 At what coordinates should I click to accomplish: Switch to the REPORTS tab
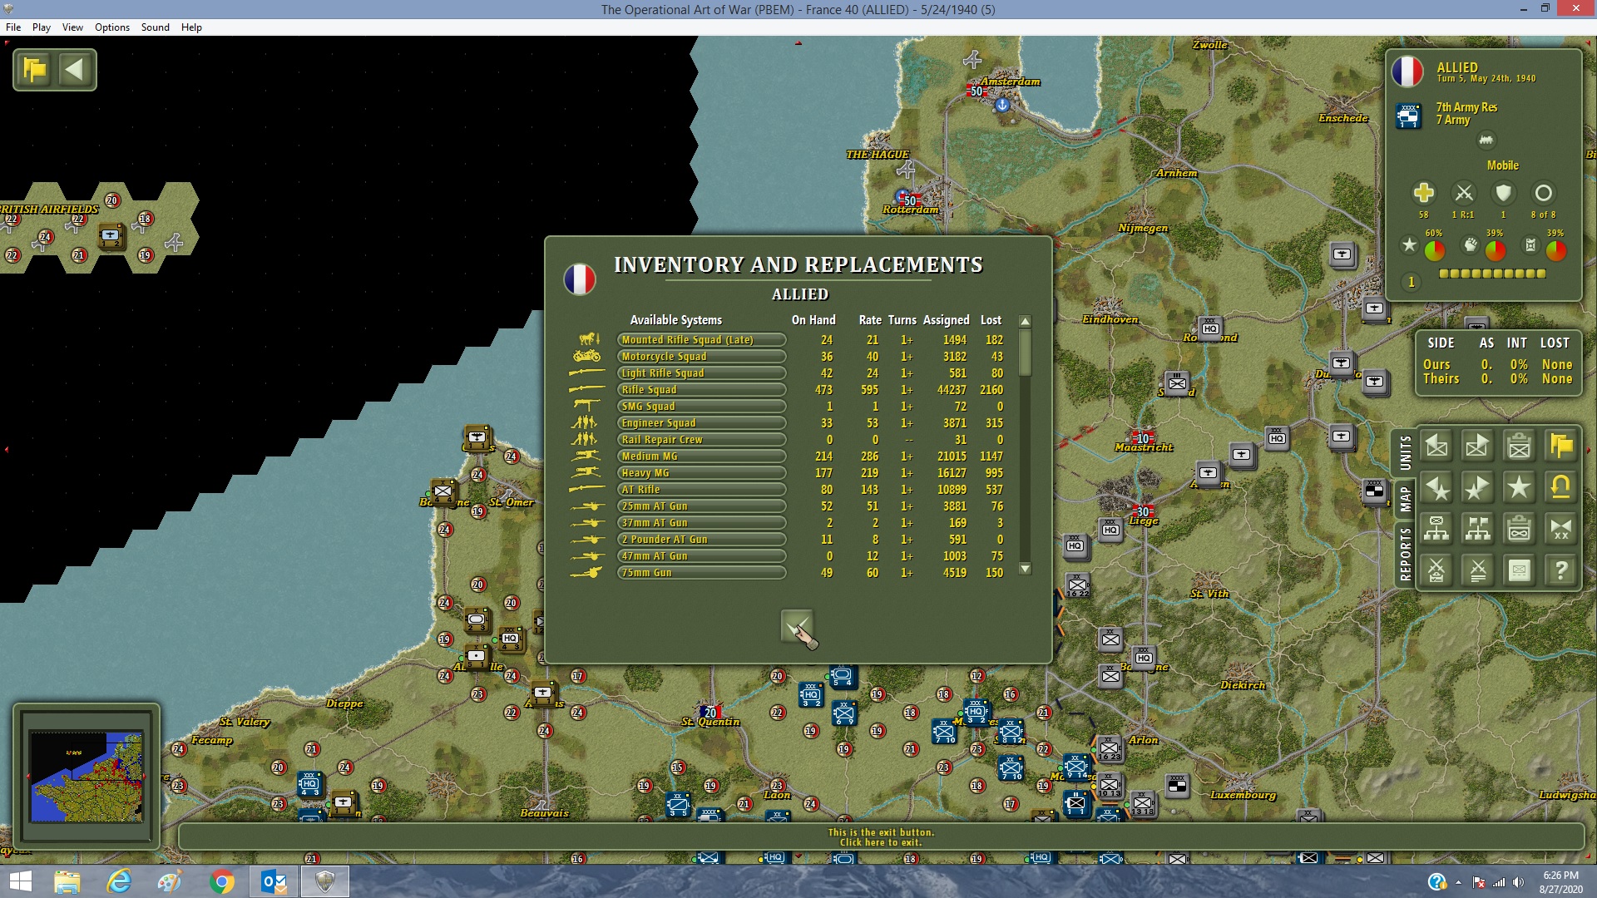(1405, 553)
